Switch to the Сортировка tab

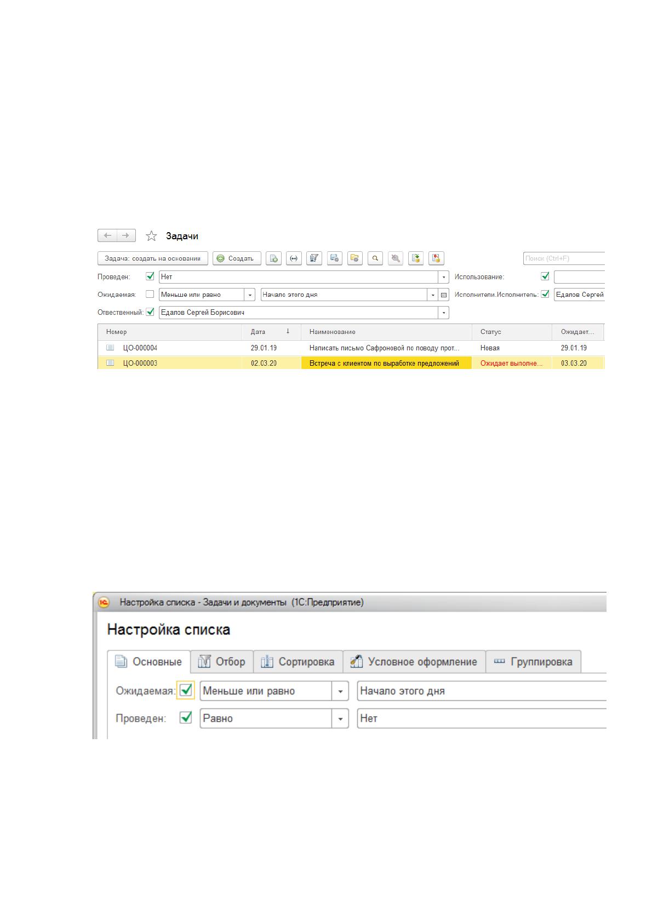pos(298,661)
